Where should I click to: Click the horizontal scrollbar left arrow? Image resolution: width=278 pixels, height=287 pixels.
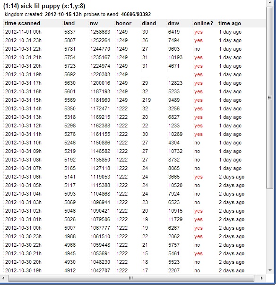[3, 278]
